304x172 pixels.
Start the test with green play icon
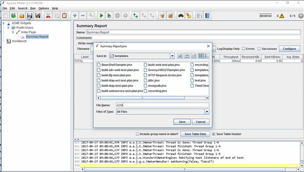pyautogui.click(x=101, y=15)
